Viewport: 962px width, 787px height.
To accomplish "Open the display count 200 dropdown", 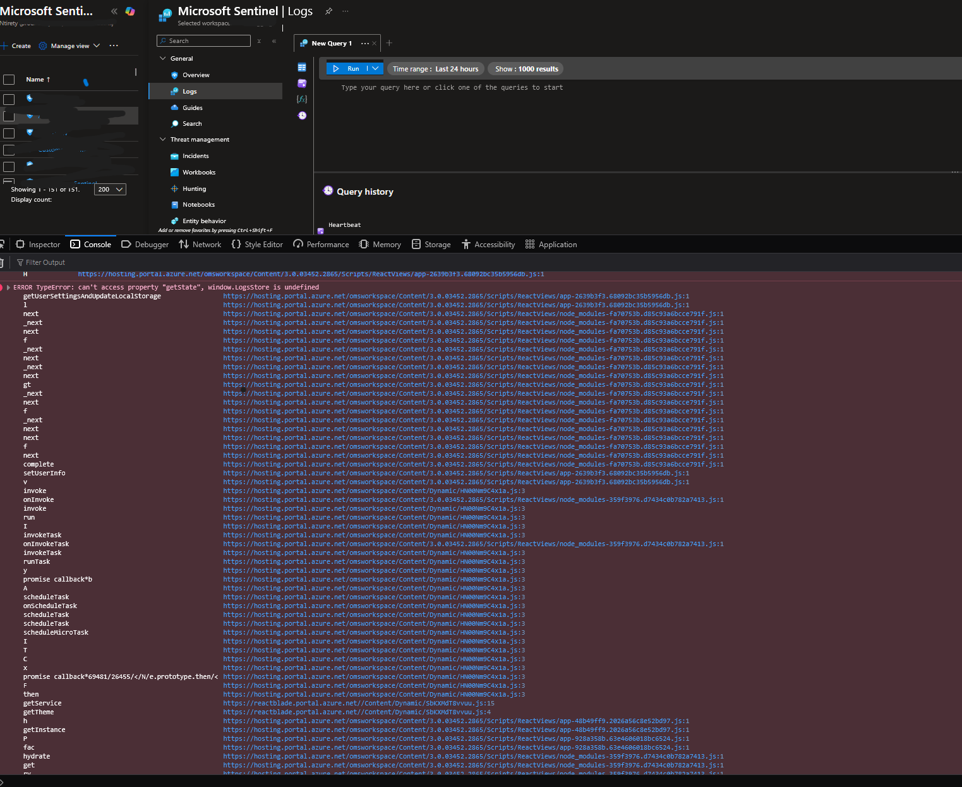I will pos(110,189).
